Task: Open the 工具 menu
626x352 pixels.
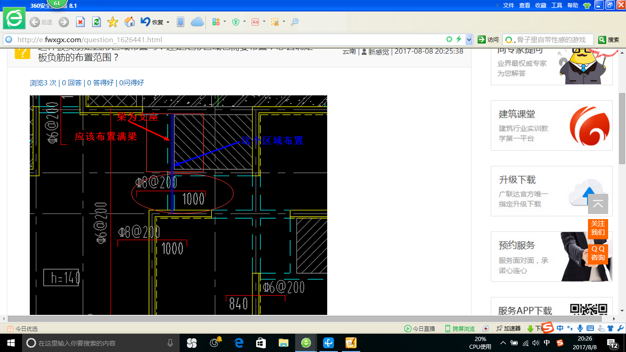Action: click(557, 5)
